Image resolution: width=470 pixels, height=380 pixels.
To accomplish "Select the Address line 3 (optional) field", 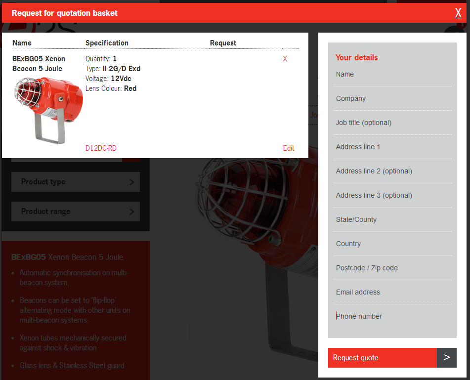I will [393, 196].
